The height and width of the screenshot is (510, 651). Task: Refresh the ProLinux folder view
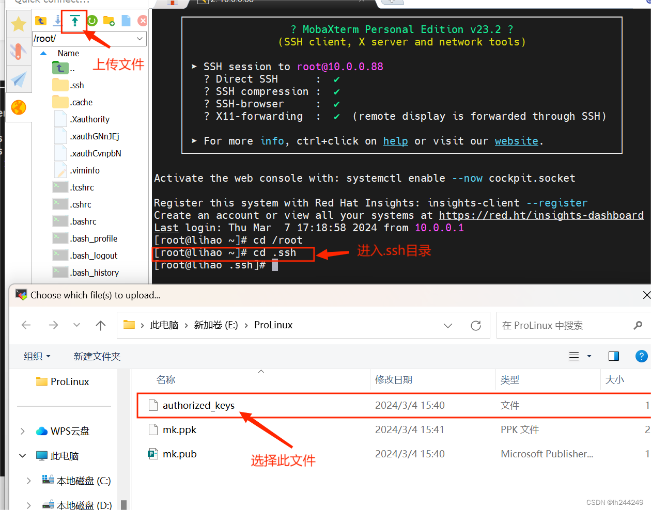476,326
